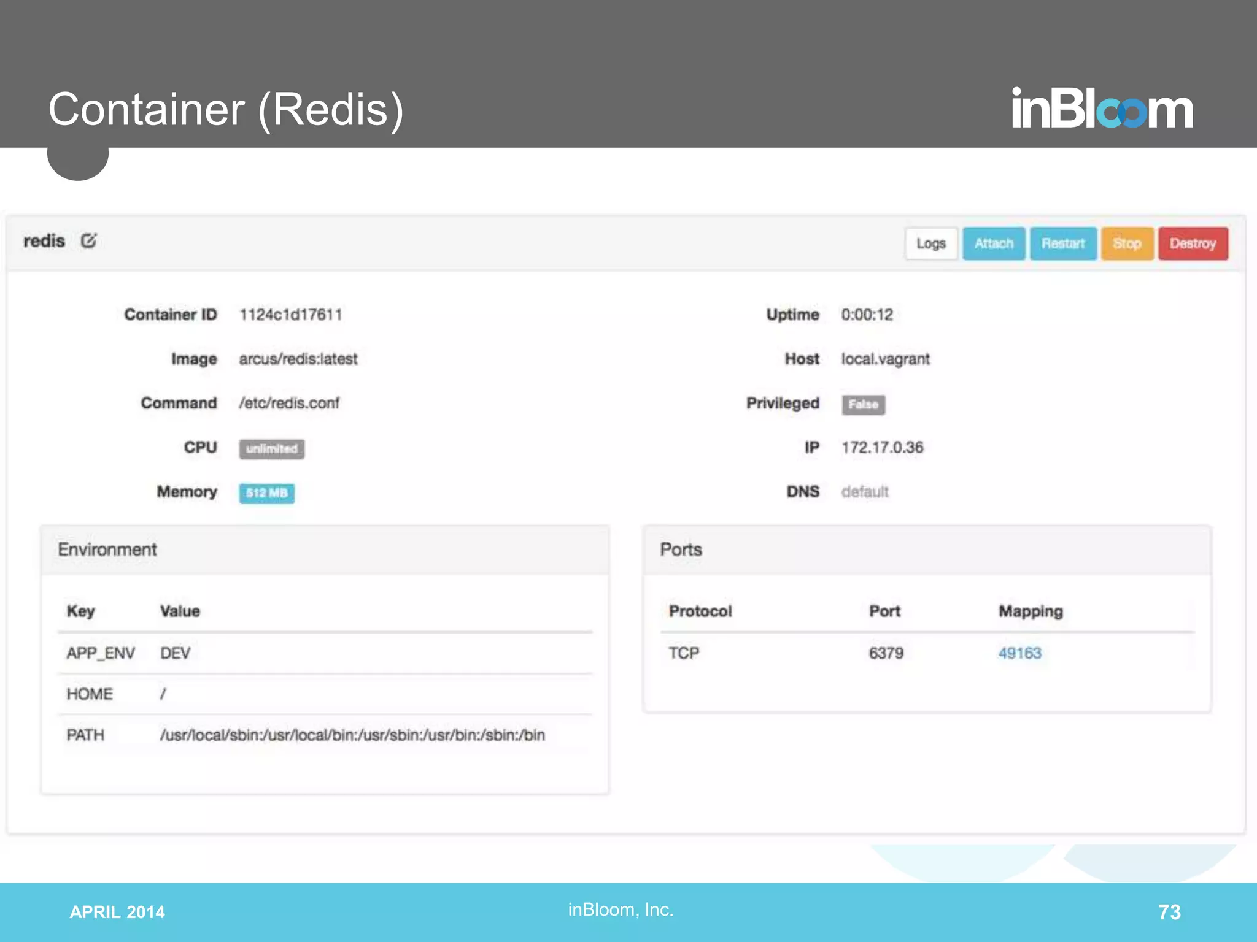Viewport: 1257px width, 942px height.
Task: Click the HOME environment key
Action: (90, 694)
